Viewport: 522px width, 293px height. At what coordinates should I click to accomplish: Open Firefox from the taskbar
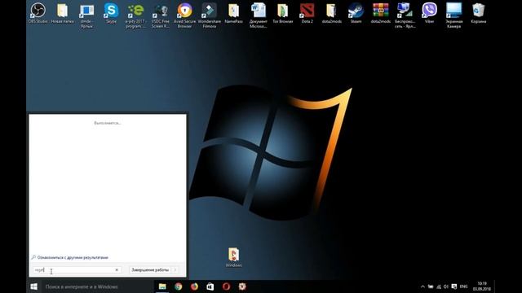pos(194,286)
